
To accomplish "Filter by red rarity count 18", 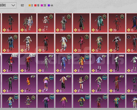I will 37,5.
